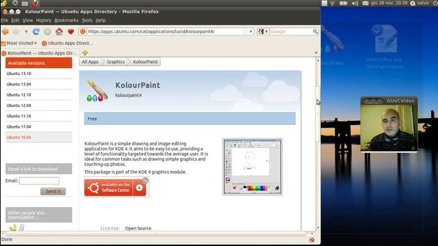Focus the Google search box
The image size is (438, 246).
291,31
